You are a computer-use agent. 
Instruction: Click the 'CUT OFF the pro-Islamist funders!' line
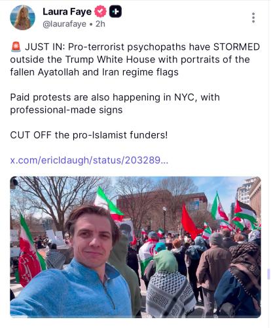click(89, 135)
